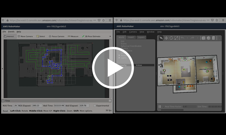The width and height of the screenshot is (226, 135).
Task: Insert a box shape in Gazebo
Action: (x=203, y=38)
